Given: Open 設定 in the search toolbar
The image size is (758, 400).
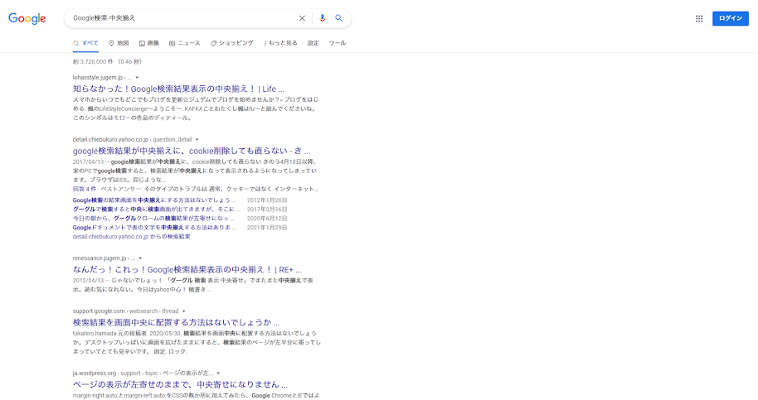Looking at the screenshot, I should [x=313, y=43].
